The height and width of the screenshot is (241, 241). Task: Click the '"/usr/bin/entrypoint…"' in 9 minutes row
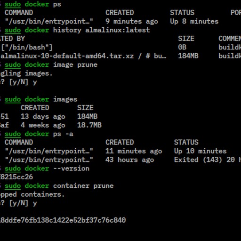(x=49, y=21)
